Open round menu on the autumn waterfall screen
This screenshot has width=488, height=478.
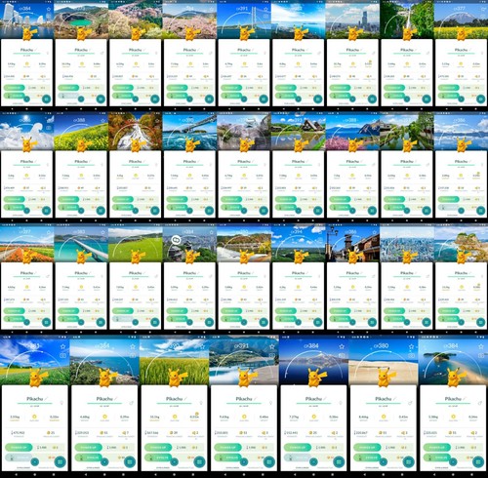pos(155,211)
